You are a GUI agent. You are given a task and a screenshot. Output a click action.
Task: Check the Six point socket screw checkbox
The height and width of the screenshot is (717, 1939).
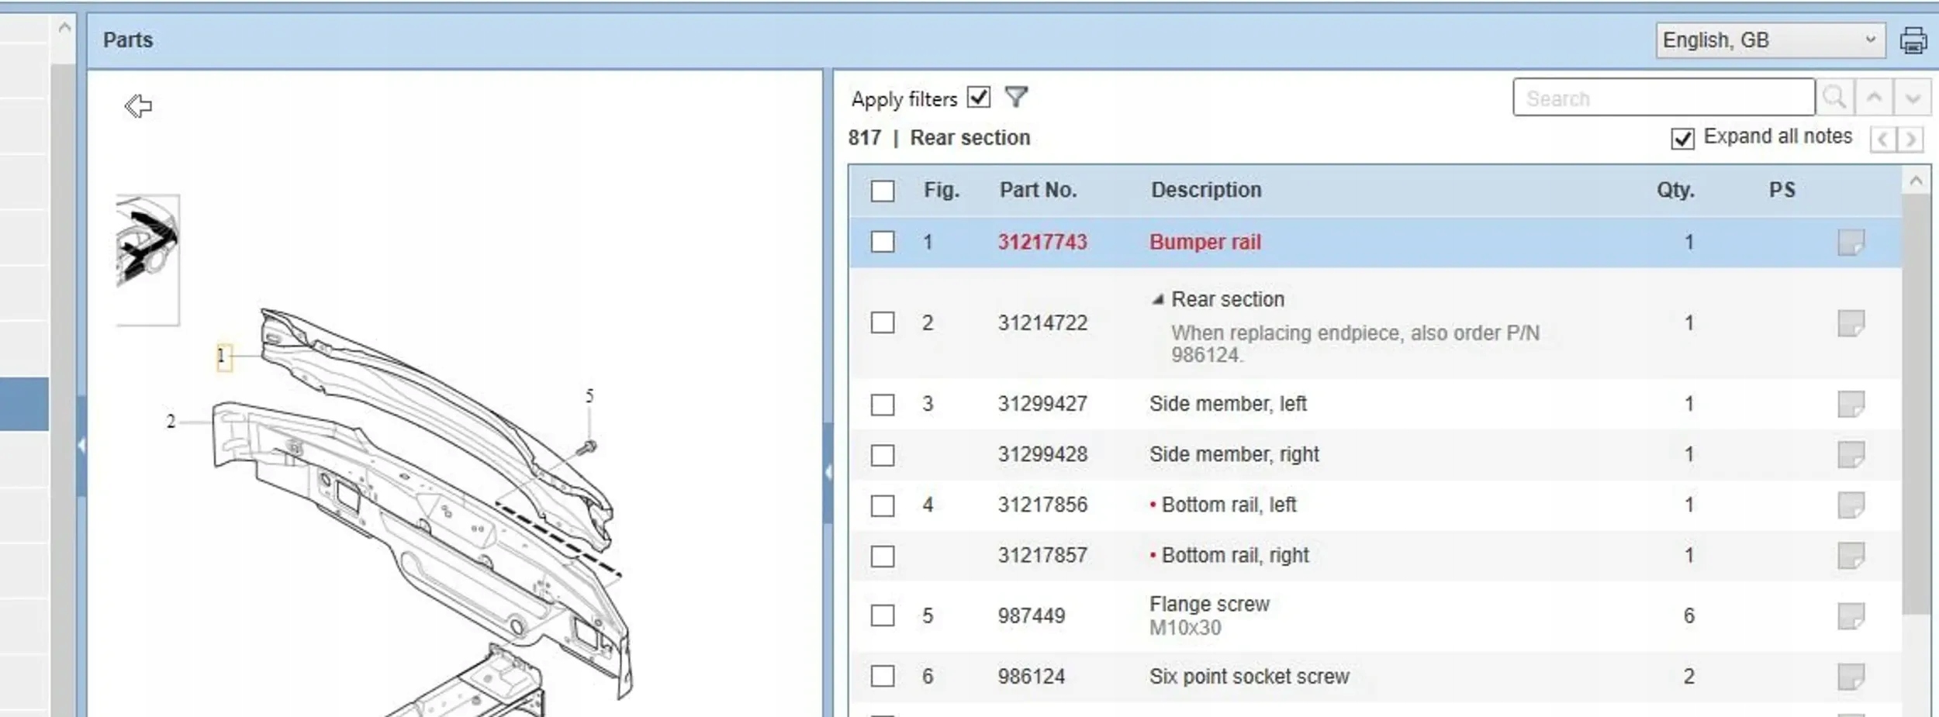[883, 676]
